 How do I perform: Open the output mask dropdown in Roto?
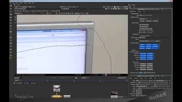click(153, 82)
